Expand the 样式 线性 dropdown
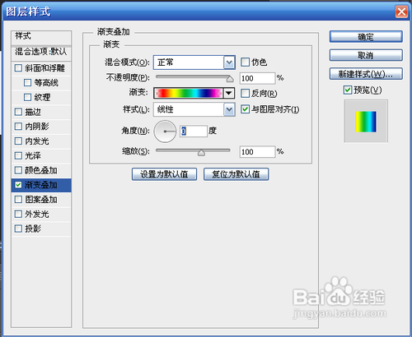This screenshot has width=412, height=337. click(x=229, y=109)
